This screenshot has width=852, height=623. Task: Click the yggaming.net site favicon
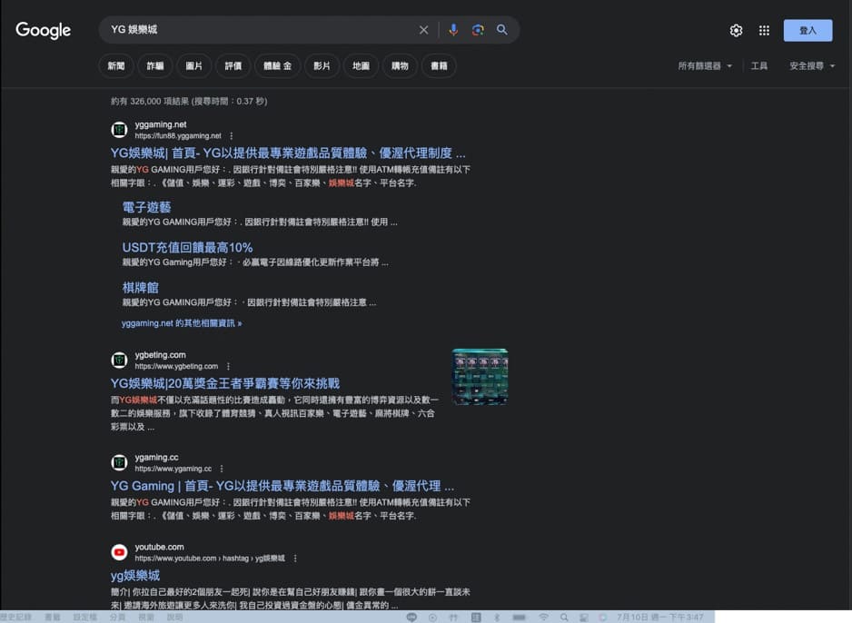click(119, 130)
